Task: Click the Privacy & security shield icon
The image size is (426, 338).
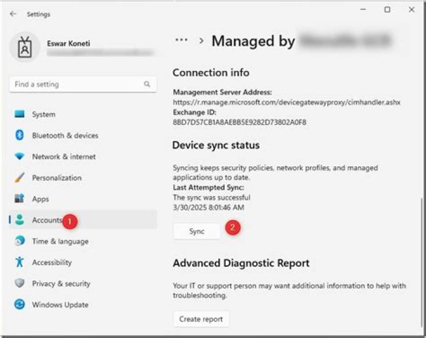Action: pyautogui.click(x=20, y=284)
